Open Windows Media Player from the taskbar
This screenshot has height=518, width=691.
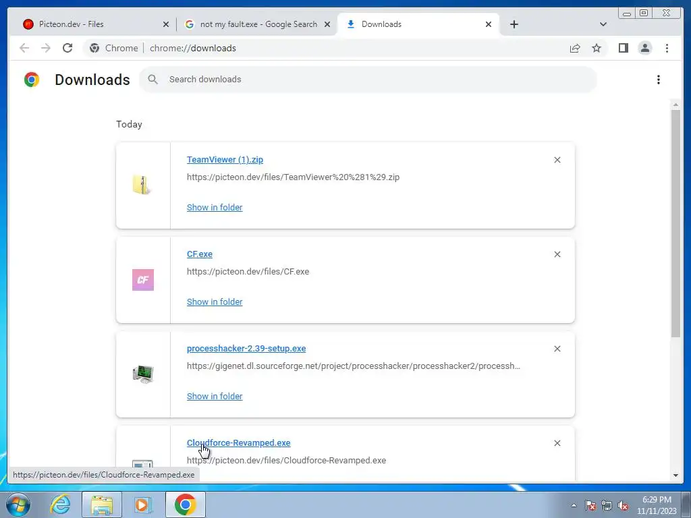(143, 505)
